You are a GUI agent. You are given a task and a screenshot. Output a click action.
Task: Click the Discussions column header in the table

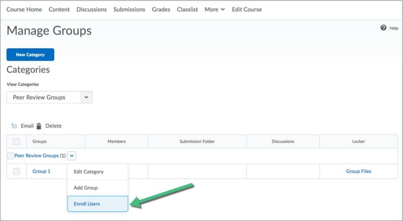coord(283,141)
